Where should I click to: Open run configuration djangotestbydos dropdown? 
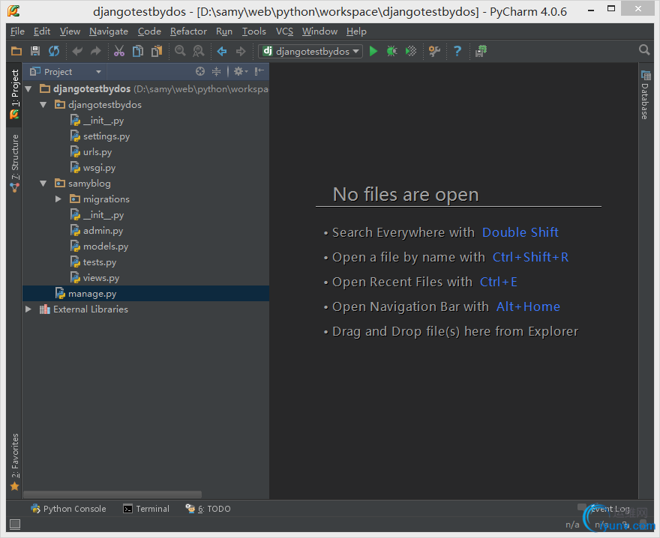coord(310,51)
